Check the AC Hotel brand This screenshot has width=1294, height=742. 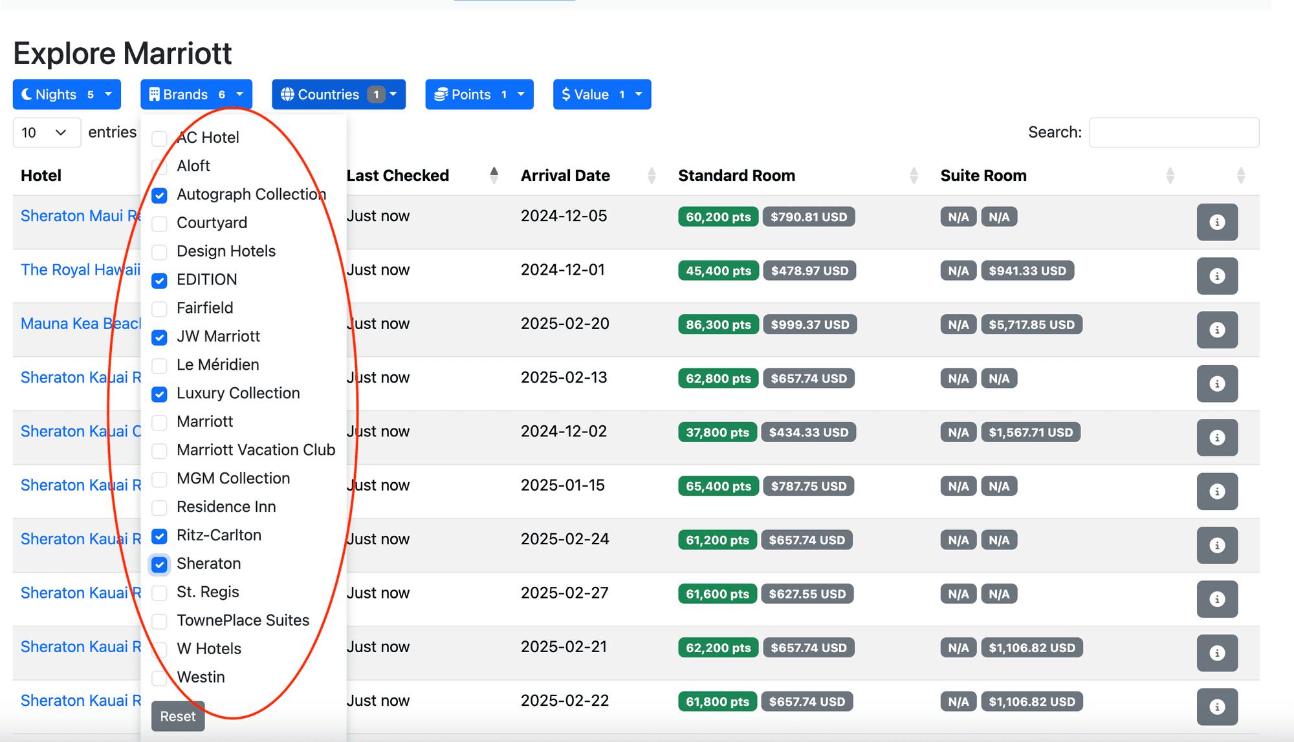(x=159, y=138)
